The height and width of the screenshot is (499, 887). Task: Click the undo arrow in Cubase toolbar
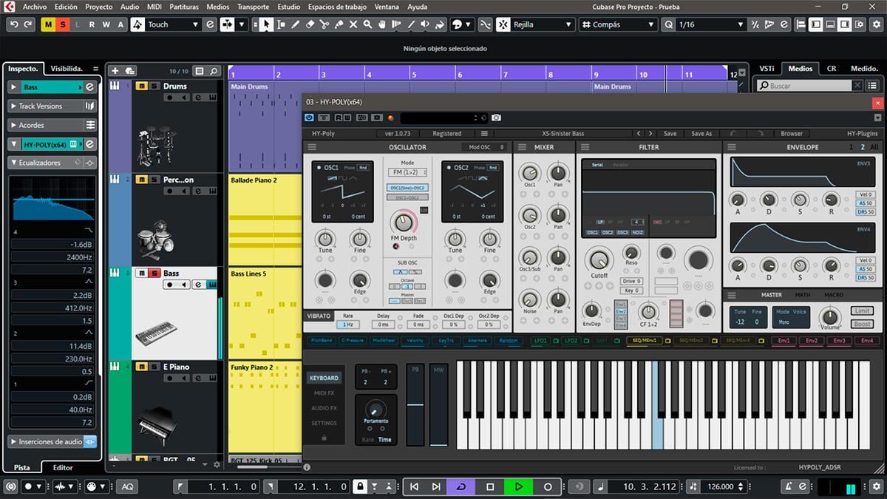(x=14, y=24)
